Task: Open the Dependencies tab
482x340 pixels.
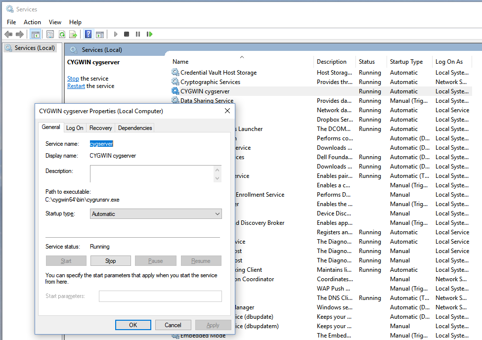Action: tap(135, 128)
